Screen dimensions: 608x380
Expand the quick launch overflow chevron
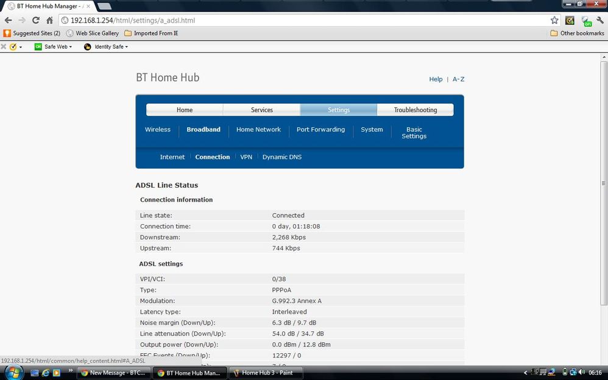click(71, 371)
